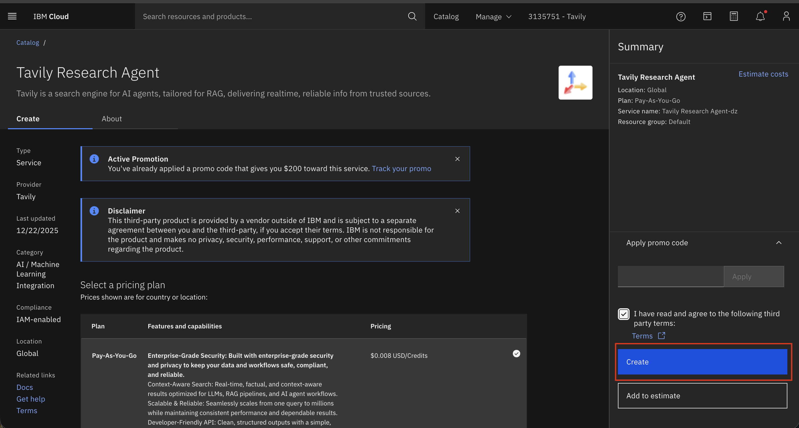Expand the Manage dropdown menu
The width and height of the screenshot is (799, 428).
(x=493, y=17)
